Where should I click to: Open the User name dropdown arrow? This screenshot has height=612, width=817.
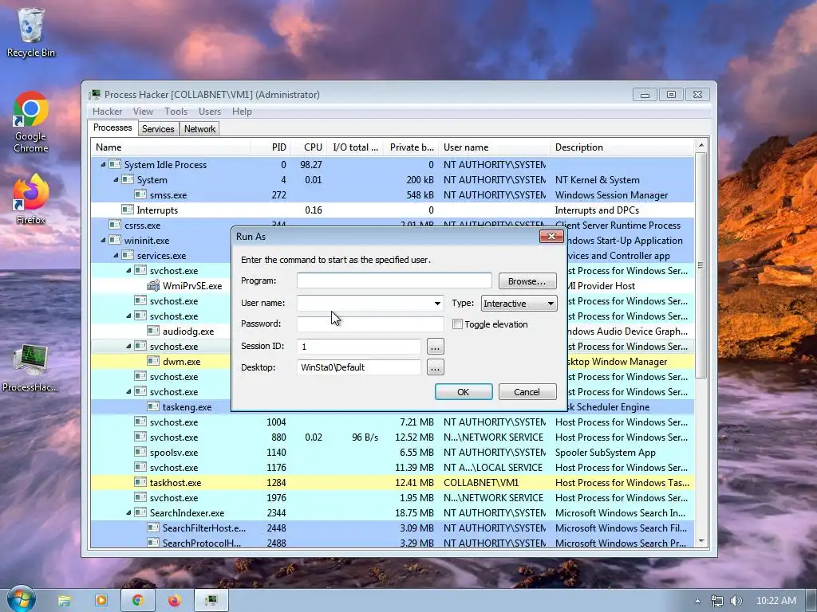(437, 303)
